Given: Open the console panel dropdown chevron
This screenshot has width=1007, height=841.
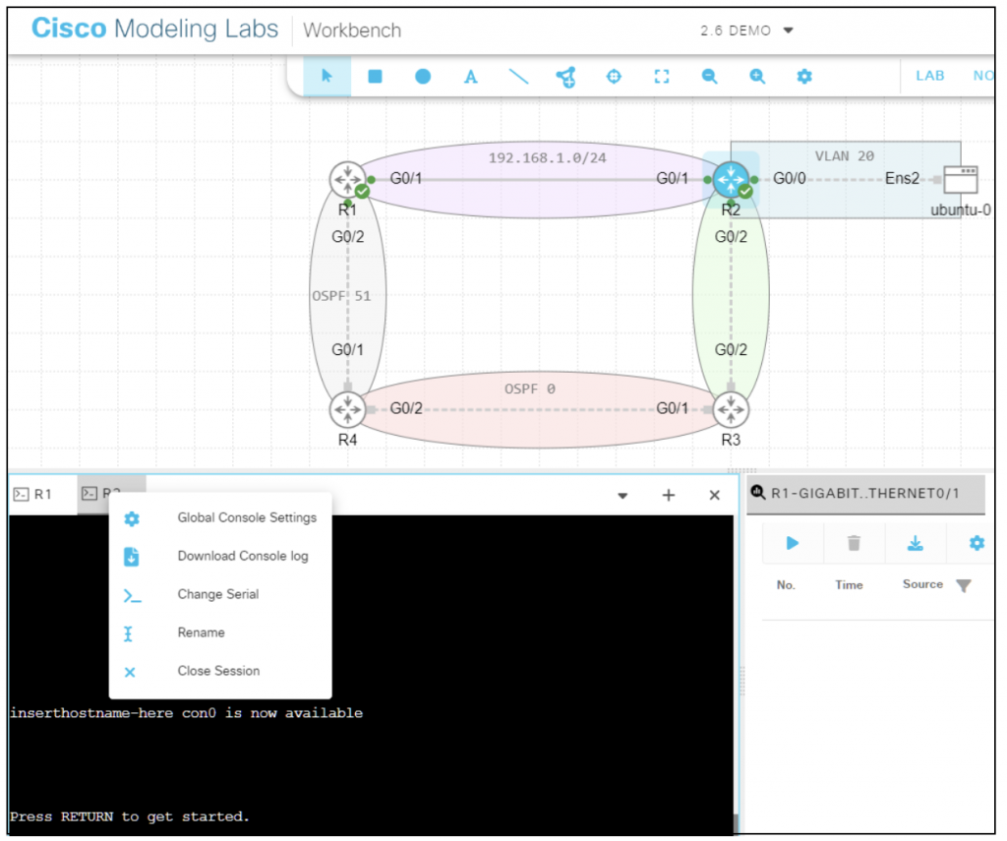Looking at the screenshot, I should [x=622, y=495].
